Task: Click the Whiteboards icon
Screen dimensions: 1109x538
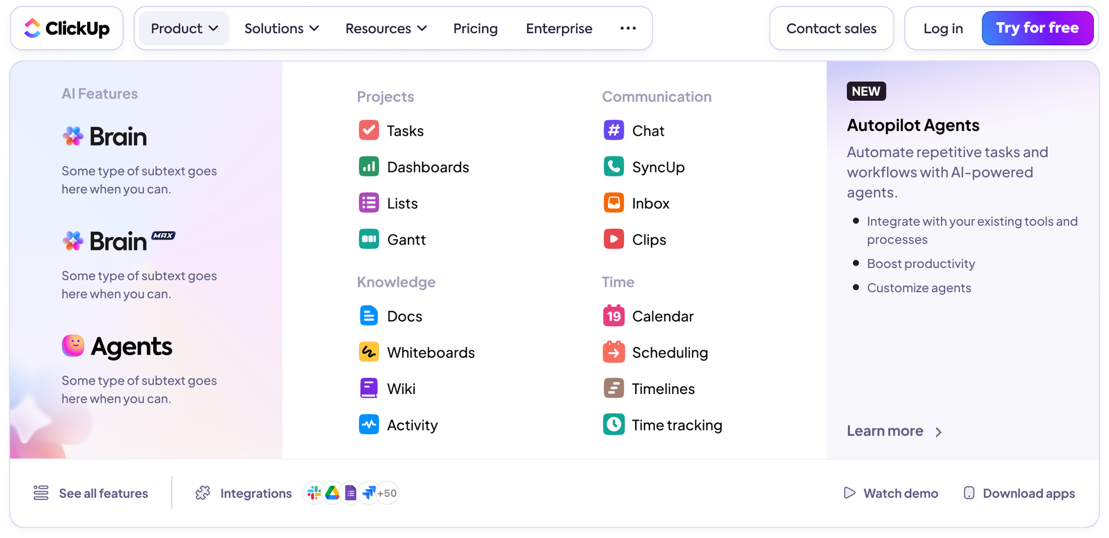Action: [x=369, y=352]
